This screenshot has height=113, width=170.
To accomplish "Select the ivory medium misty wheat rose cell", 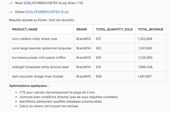I will point(34,39).
